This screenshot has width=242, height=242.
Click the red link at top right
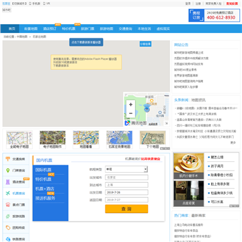coord(232,3)
